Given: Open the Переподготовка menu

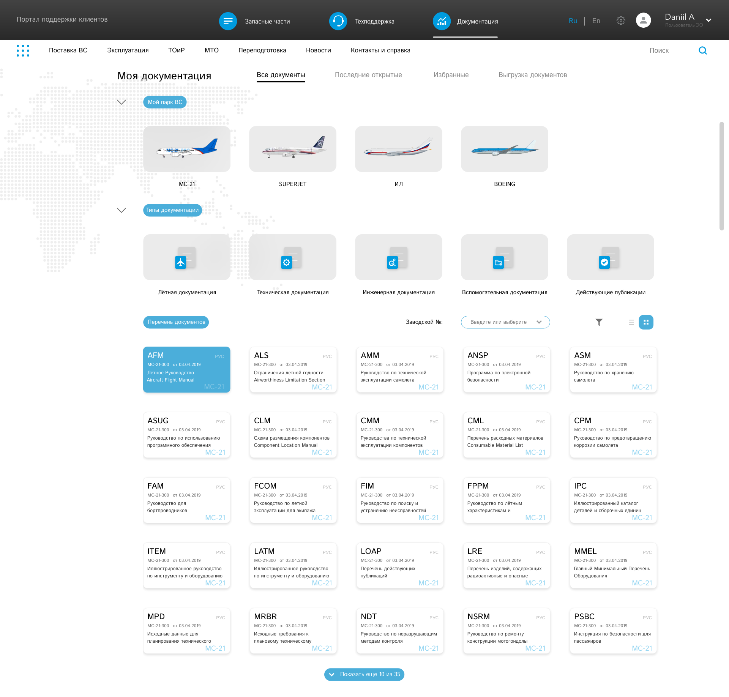Looking at the screenshot, I should click(262, 50).
